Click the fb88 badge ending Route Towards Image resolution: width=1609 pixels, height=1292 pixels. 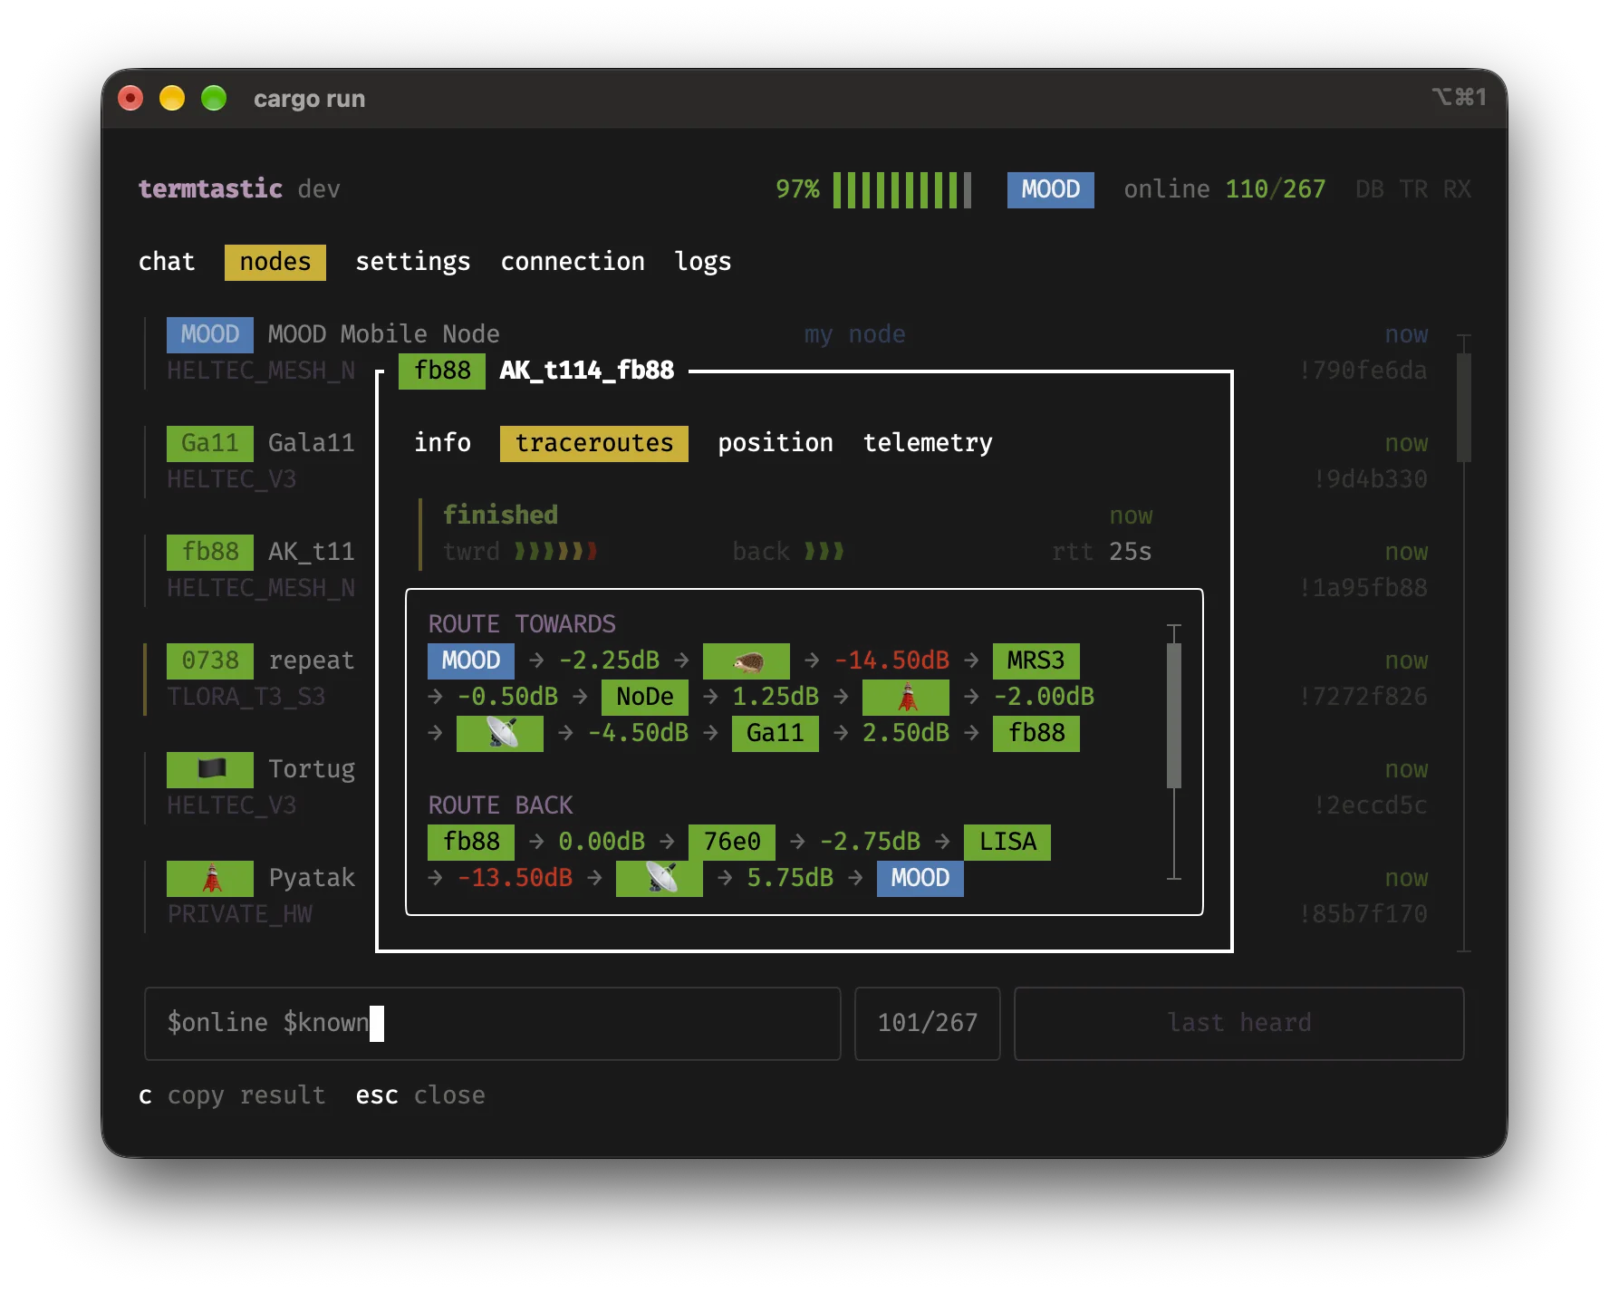[1036, 733]
